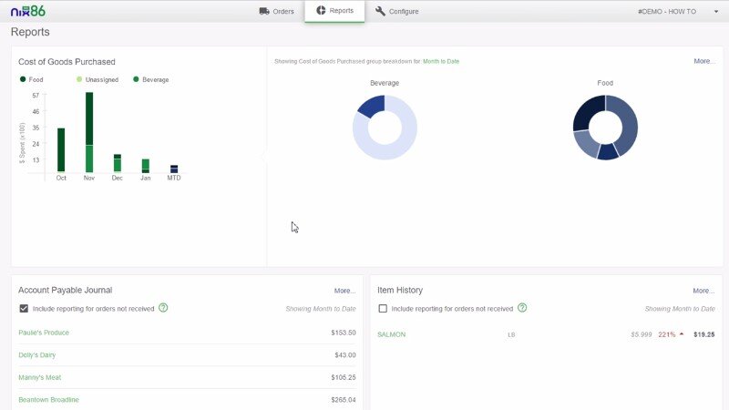The height and width of the screenshot is (410, 729).
Task: Click the Reports pie chart icon
Action: [321, 11]
